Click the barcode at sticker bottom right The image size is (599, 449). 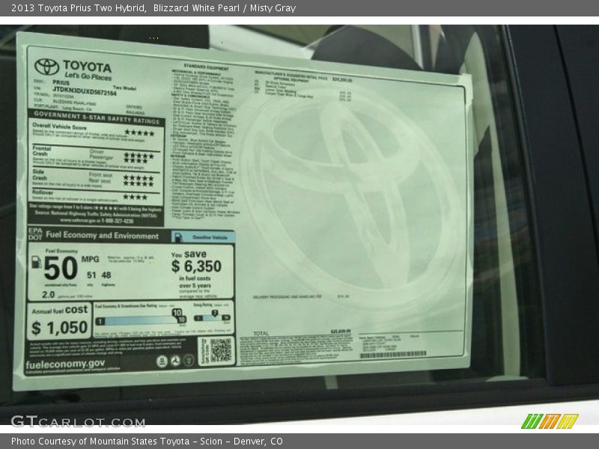coord(413,353)
